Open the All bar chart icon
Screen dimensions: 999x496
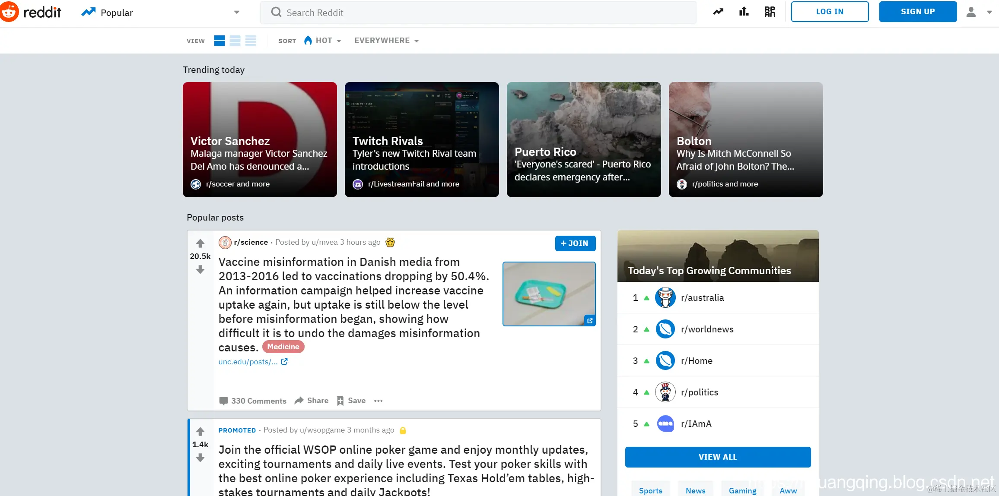744,12
